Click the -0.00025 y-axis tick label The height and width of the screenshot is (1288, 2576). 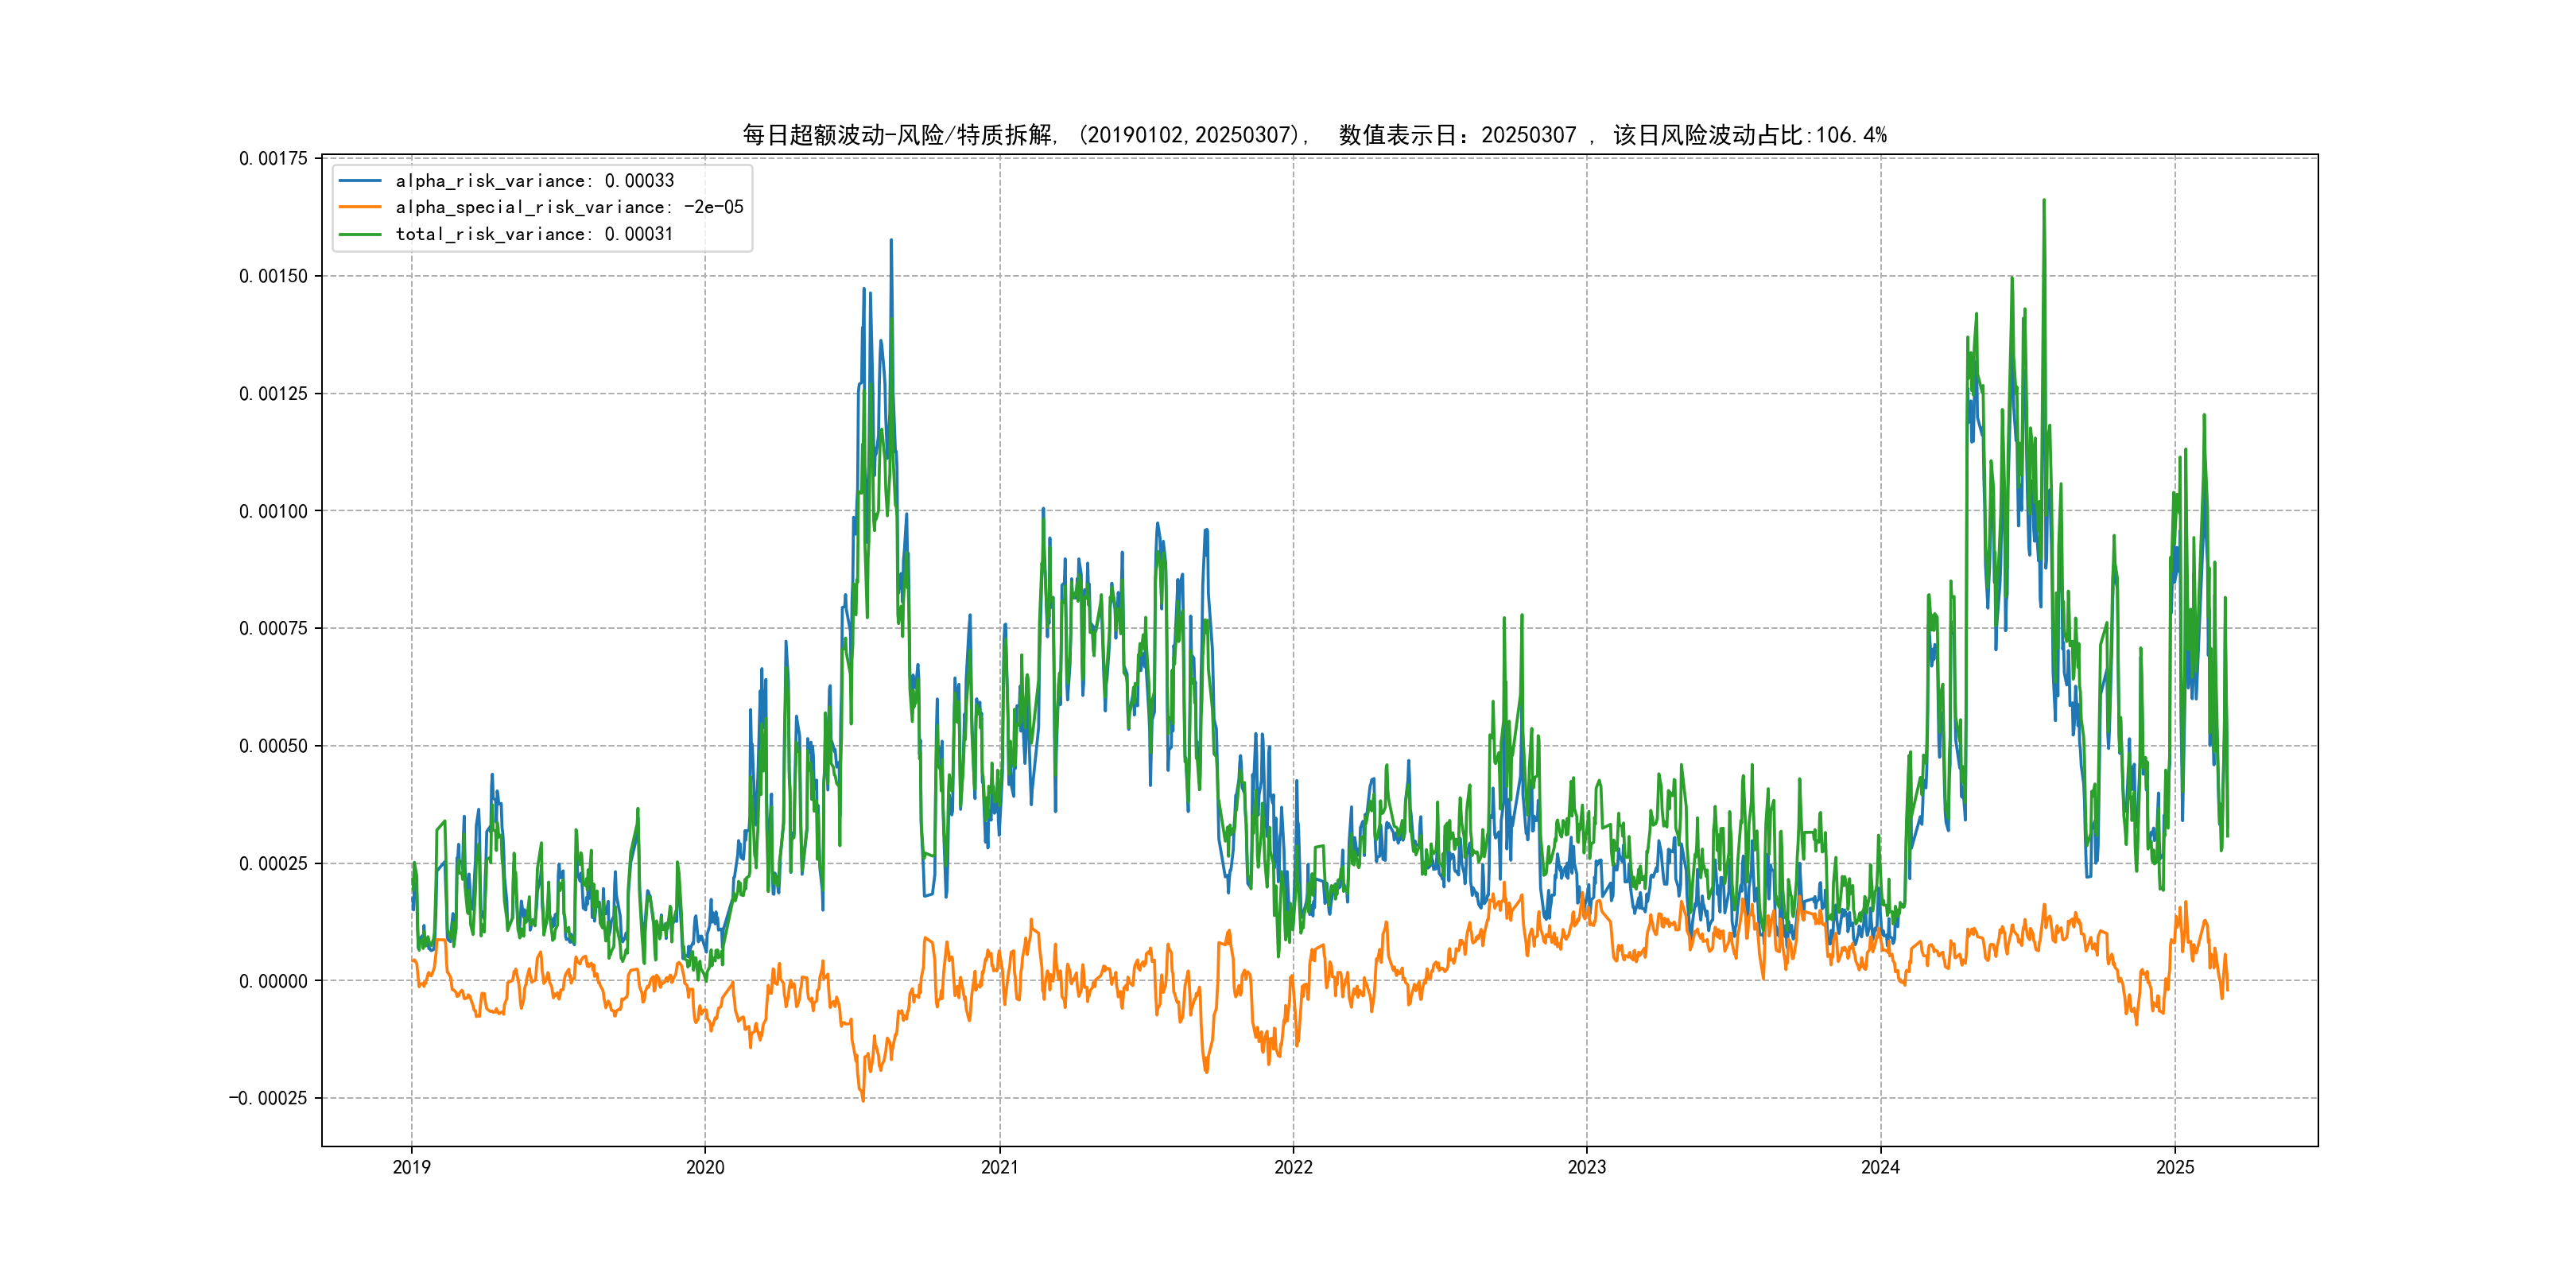(268, 1098)
